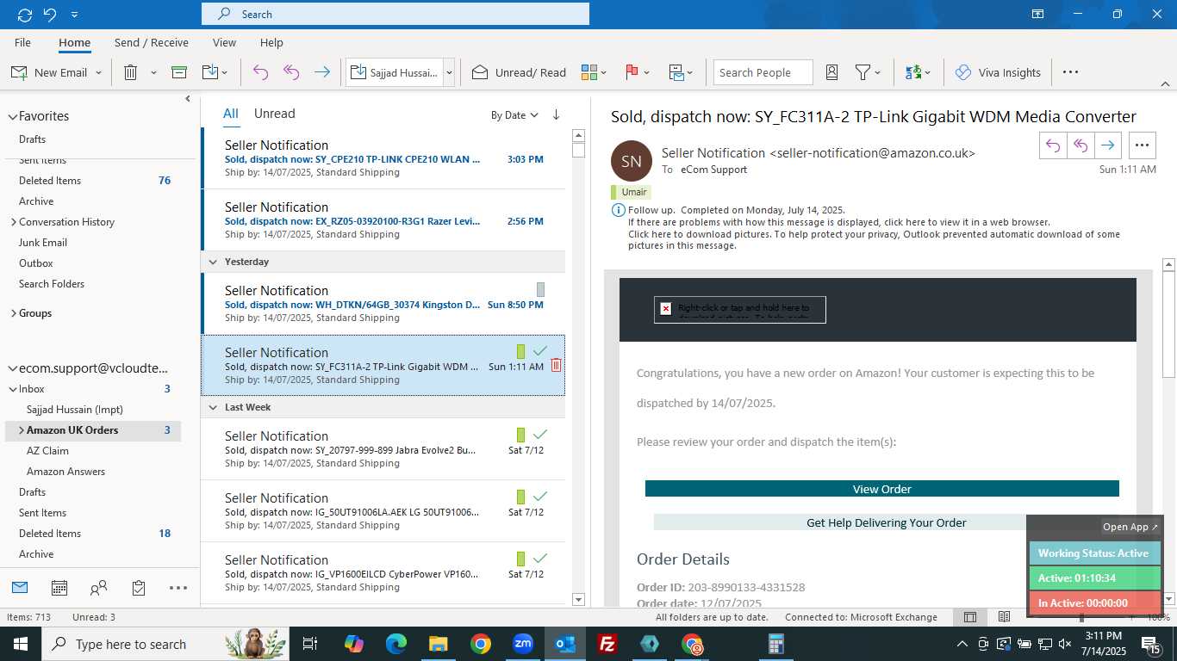Open the Categorize color squares icon
1177x661 pixels.
(x=589, y=72)
